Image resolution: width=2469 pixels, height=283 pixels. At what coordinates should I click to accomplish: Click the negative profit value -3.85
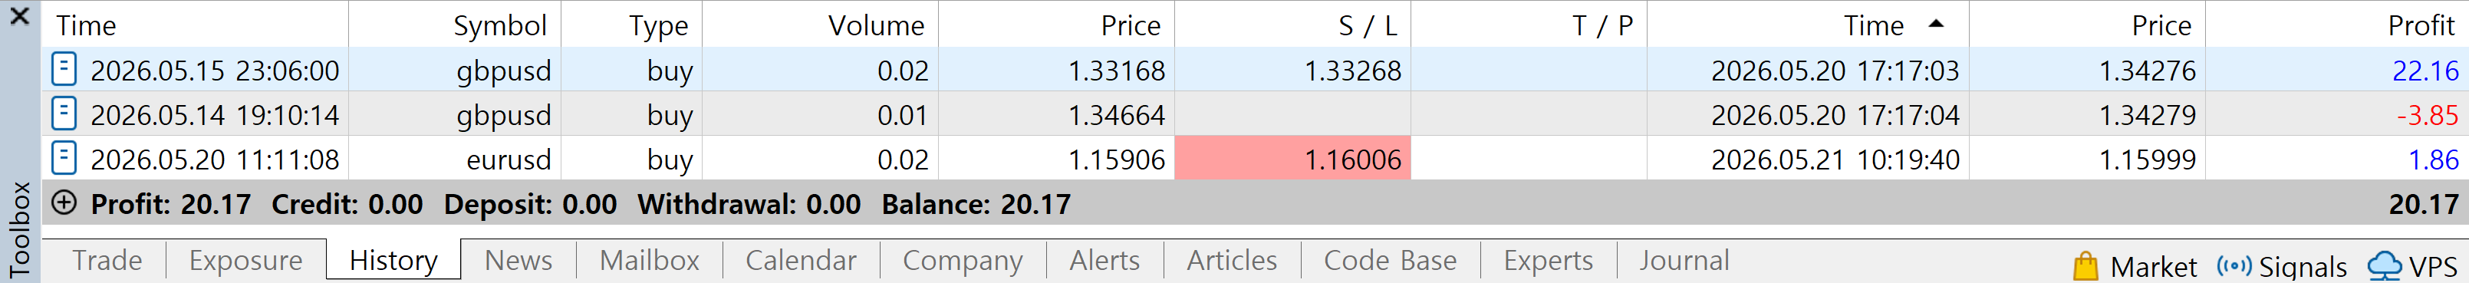coord(2427,115)
